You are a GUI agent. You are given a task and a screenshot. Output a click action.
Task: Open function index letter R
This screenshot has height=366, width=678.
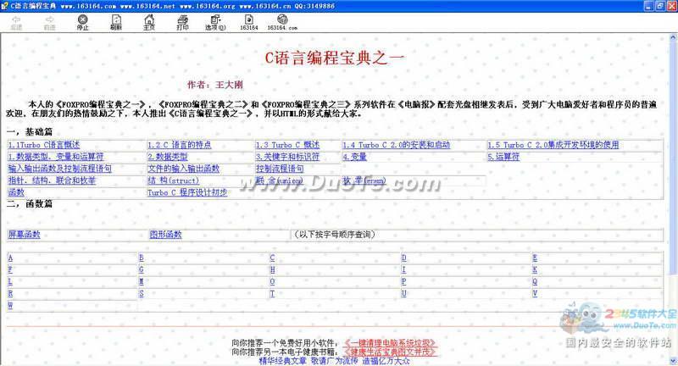10,294
